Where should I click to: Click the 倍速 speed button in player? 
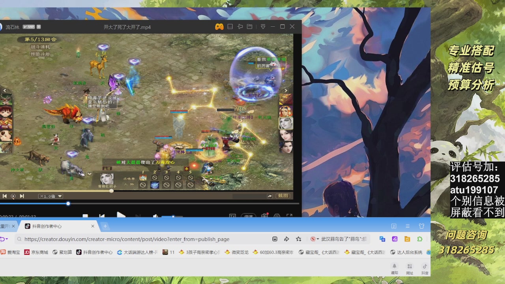tap(248, 216)
